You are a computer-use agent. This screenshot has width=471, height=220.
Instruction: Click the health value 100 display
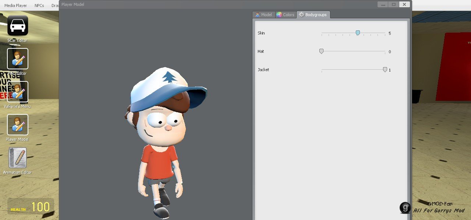40,207
